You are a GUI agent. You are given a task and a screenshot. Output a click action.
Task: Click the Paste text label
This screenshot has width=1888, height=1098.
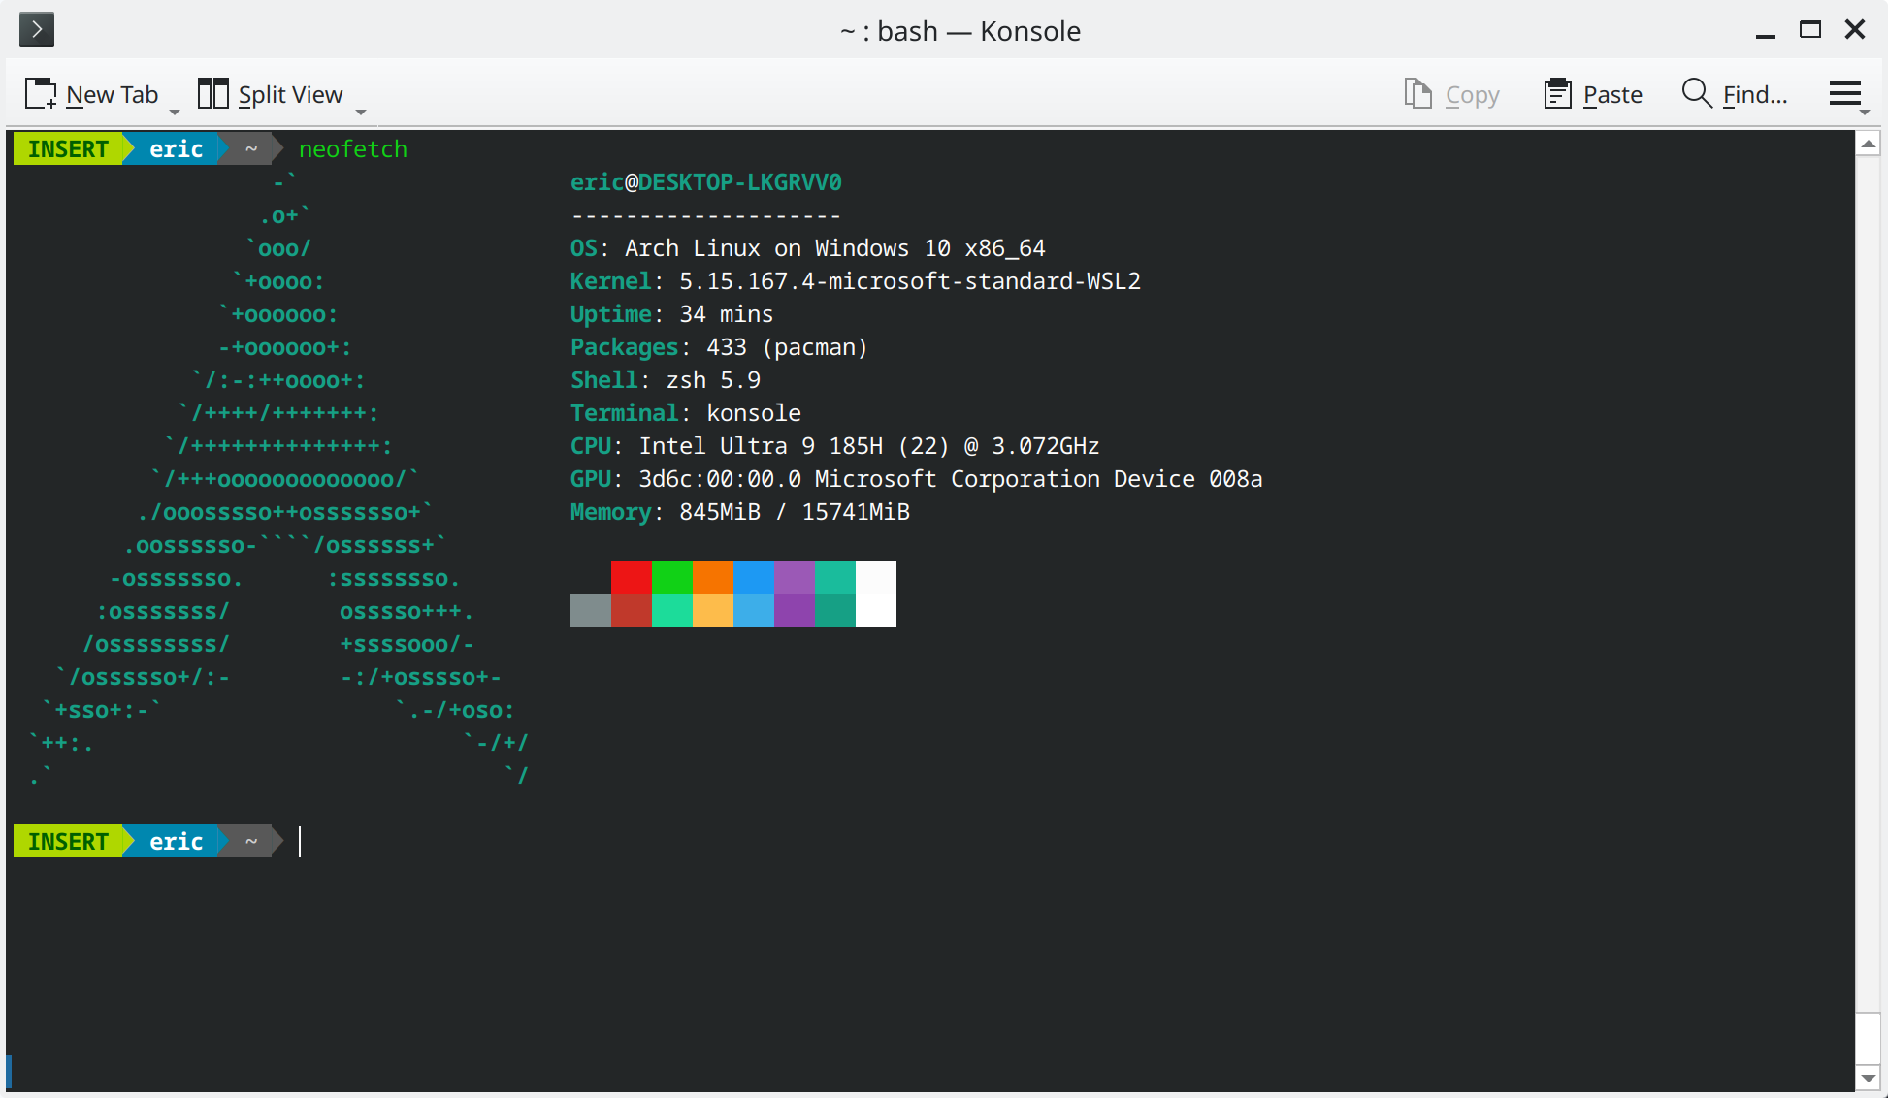[x=1612, y=95]
